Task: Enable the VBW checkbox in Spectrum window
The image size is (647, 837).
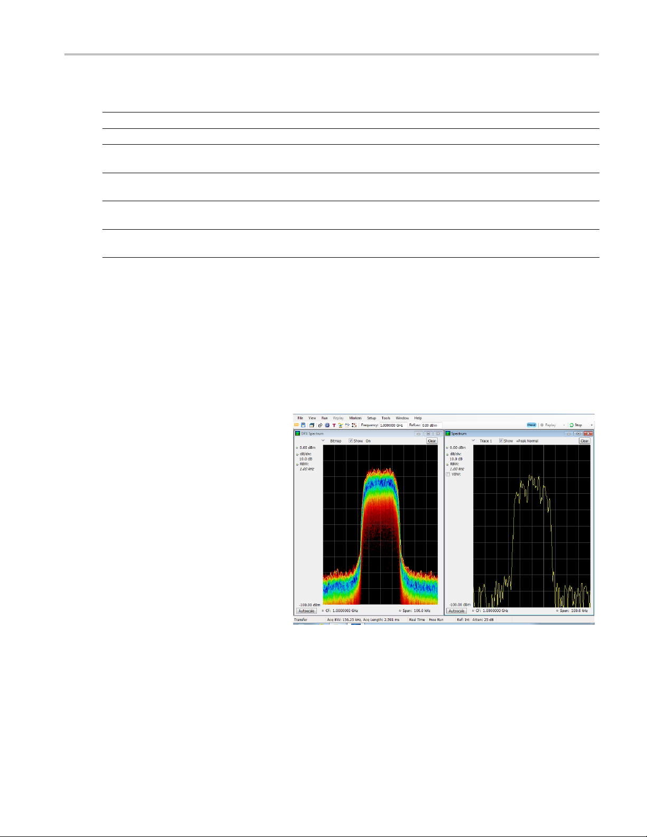Action: point(448,474)
